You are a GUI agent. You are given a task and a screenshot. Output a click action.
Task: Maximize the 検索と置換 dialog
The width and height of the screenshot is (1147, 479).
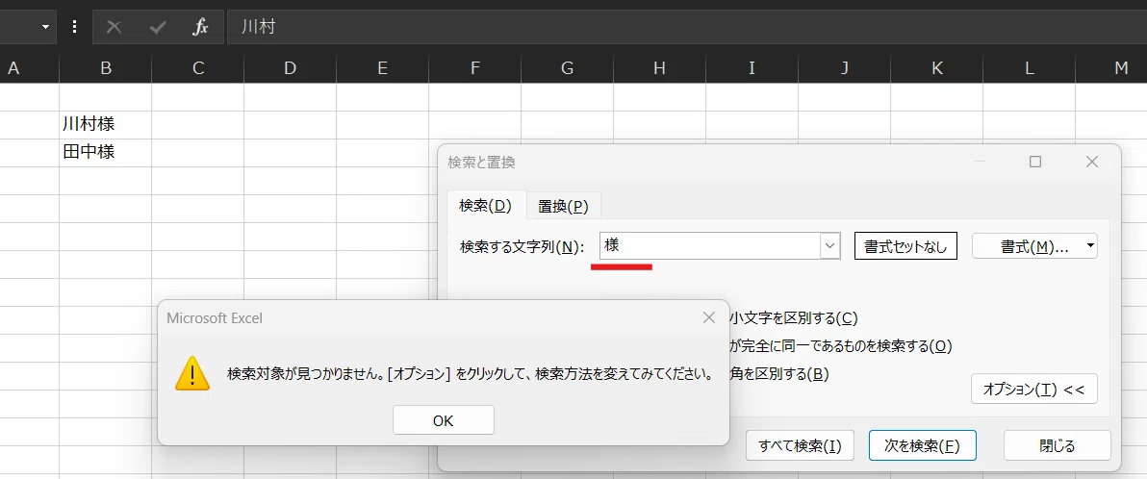click(1035, 162)
